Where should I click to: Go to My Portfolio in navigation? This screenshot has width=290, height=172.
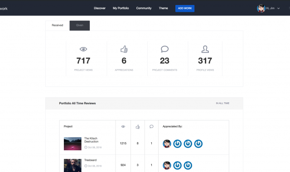[121, 8]
